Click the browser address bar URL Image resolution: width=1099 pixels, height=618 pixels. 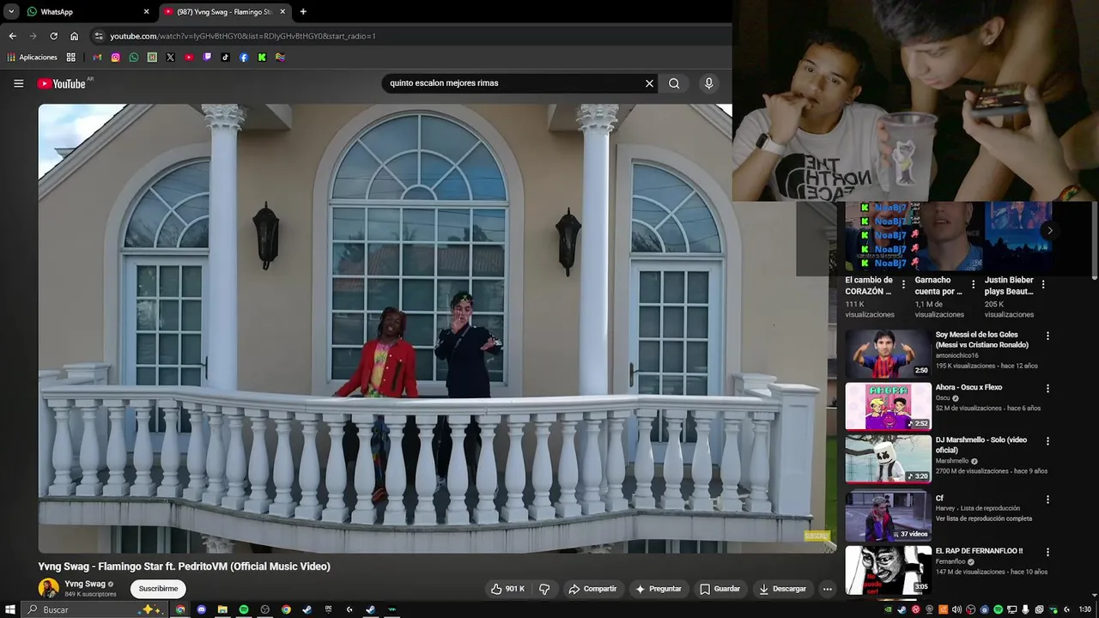243,36
